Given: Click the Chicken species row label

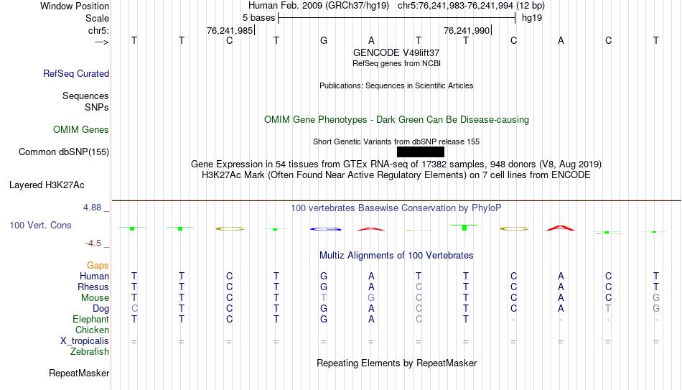Looking at the screenshot, I should [92, 330].
